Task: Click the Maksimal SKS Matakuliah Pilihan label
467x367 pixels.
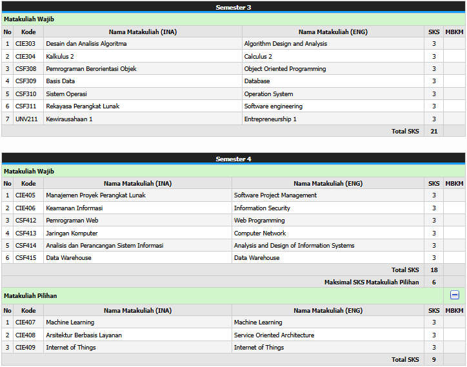Action: coord(371,283)
